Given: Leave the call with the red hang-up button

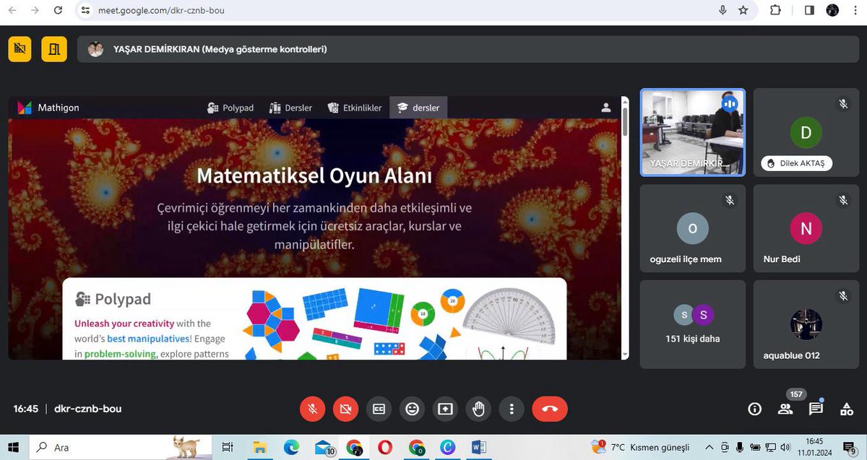Looking at the screenshot, I should coord(550,409).
